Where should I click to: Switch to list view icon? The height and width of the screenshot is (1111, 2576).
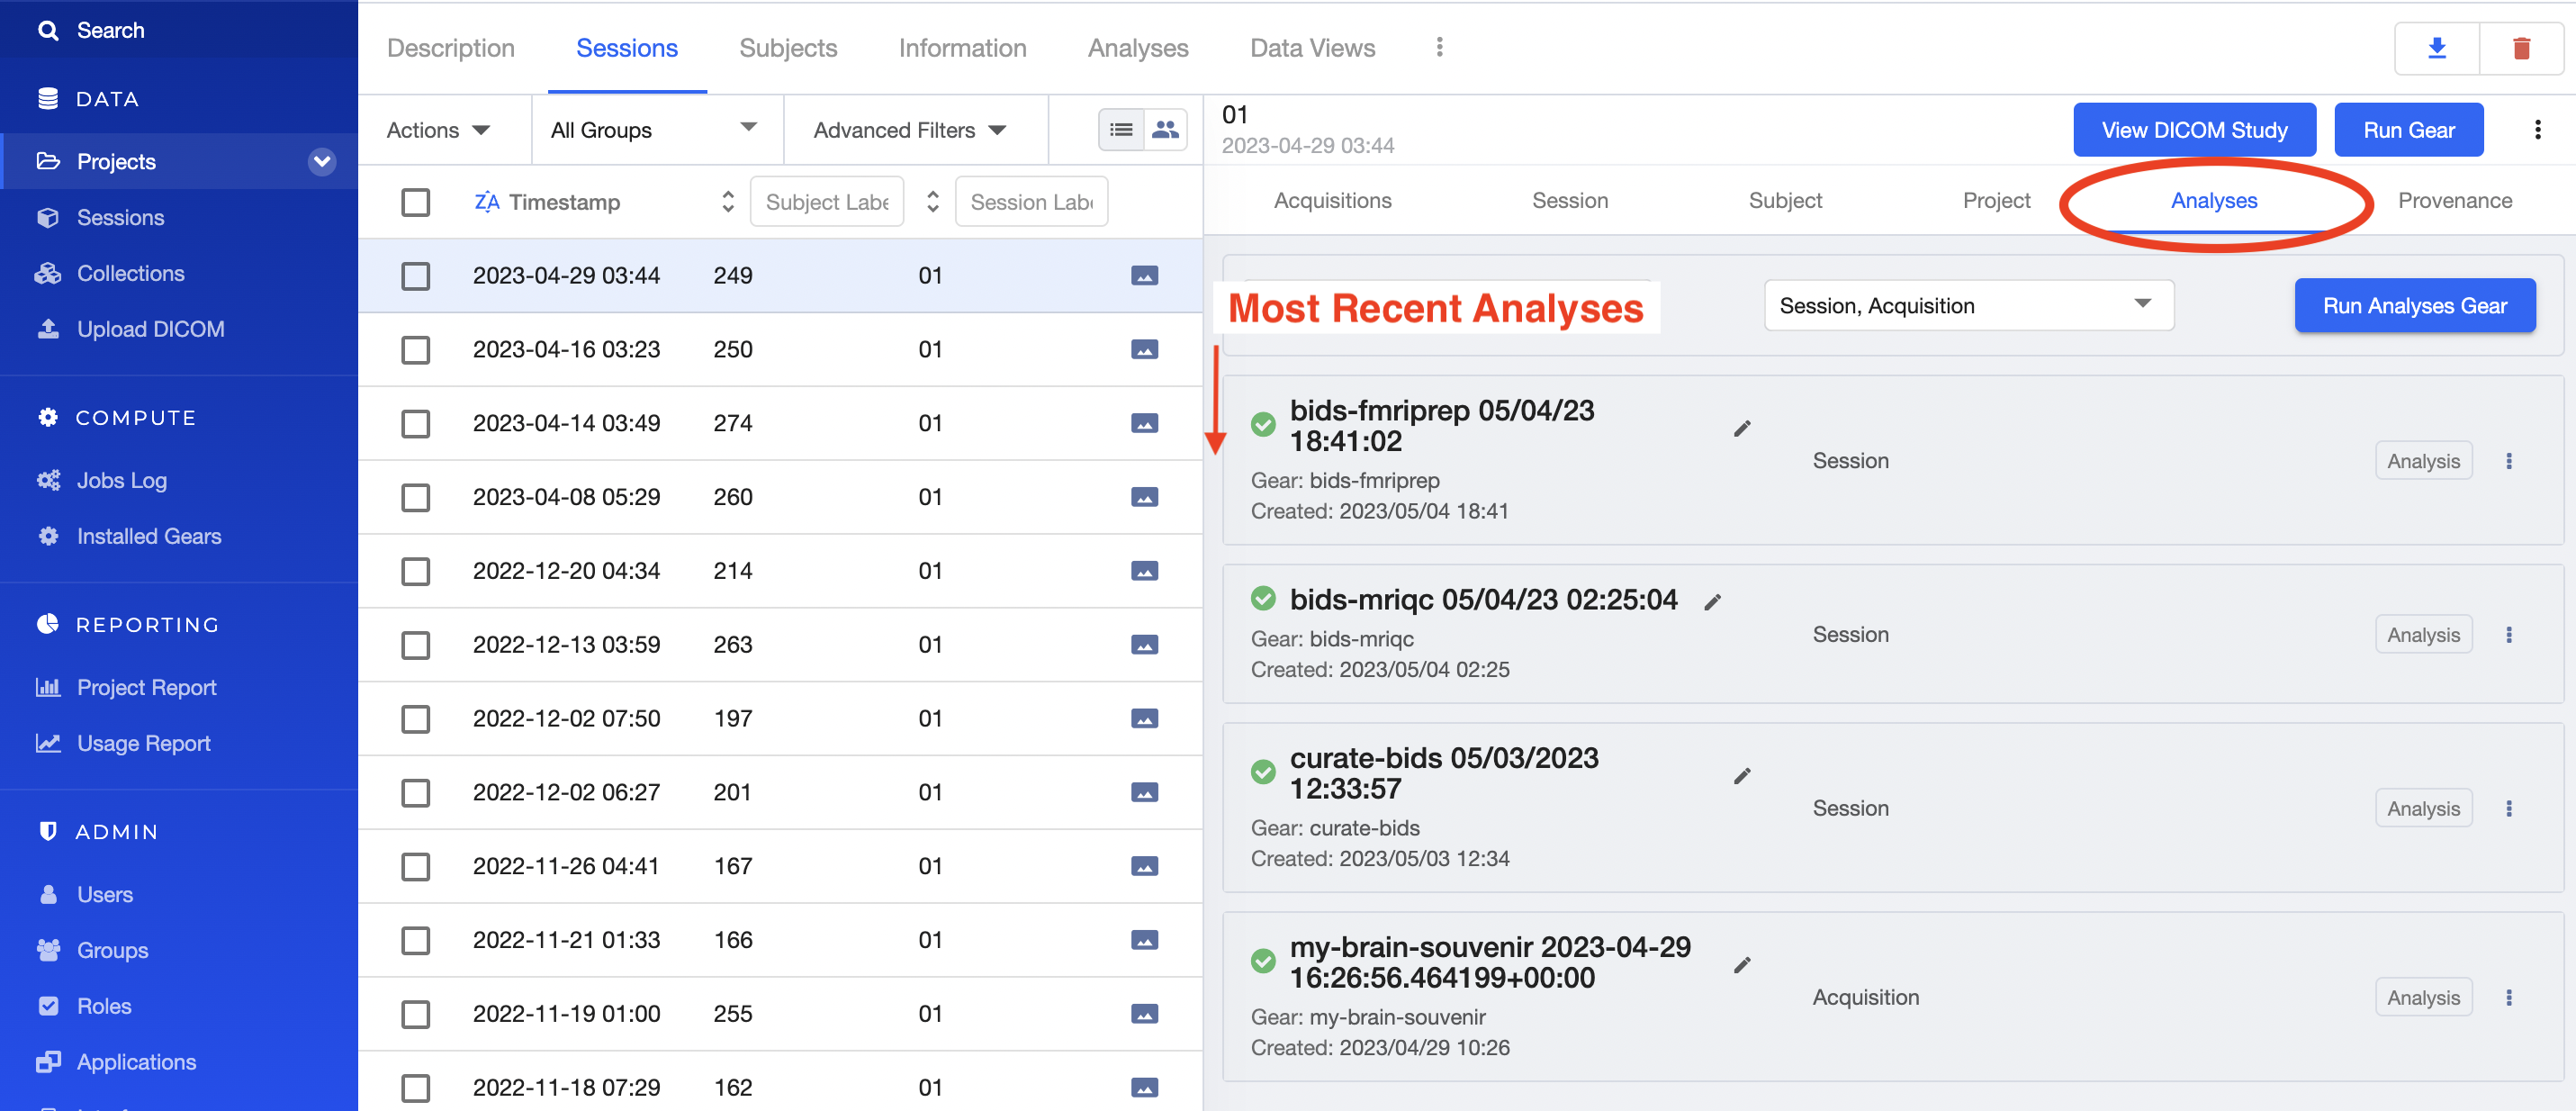(x=1121, y=129)
